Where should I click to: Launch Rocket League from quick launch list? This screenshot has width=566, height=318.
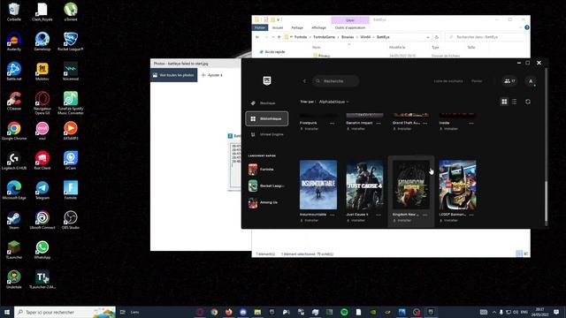point(266,185)
